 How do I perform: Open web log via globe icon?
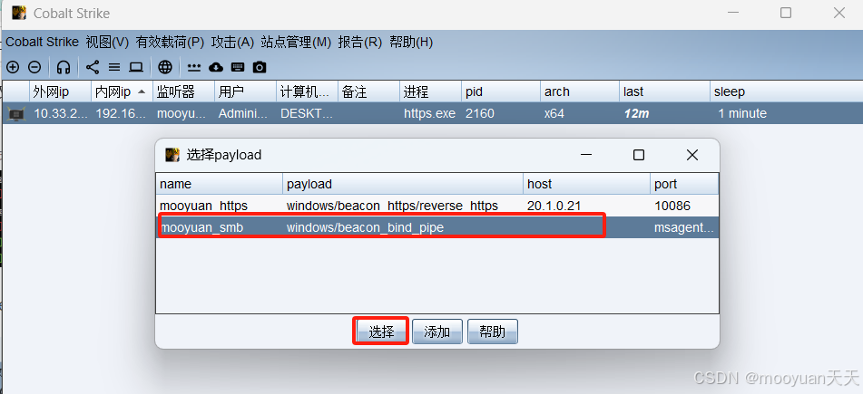[165, 67]
